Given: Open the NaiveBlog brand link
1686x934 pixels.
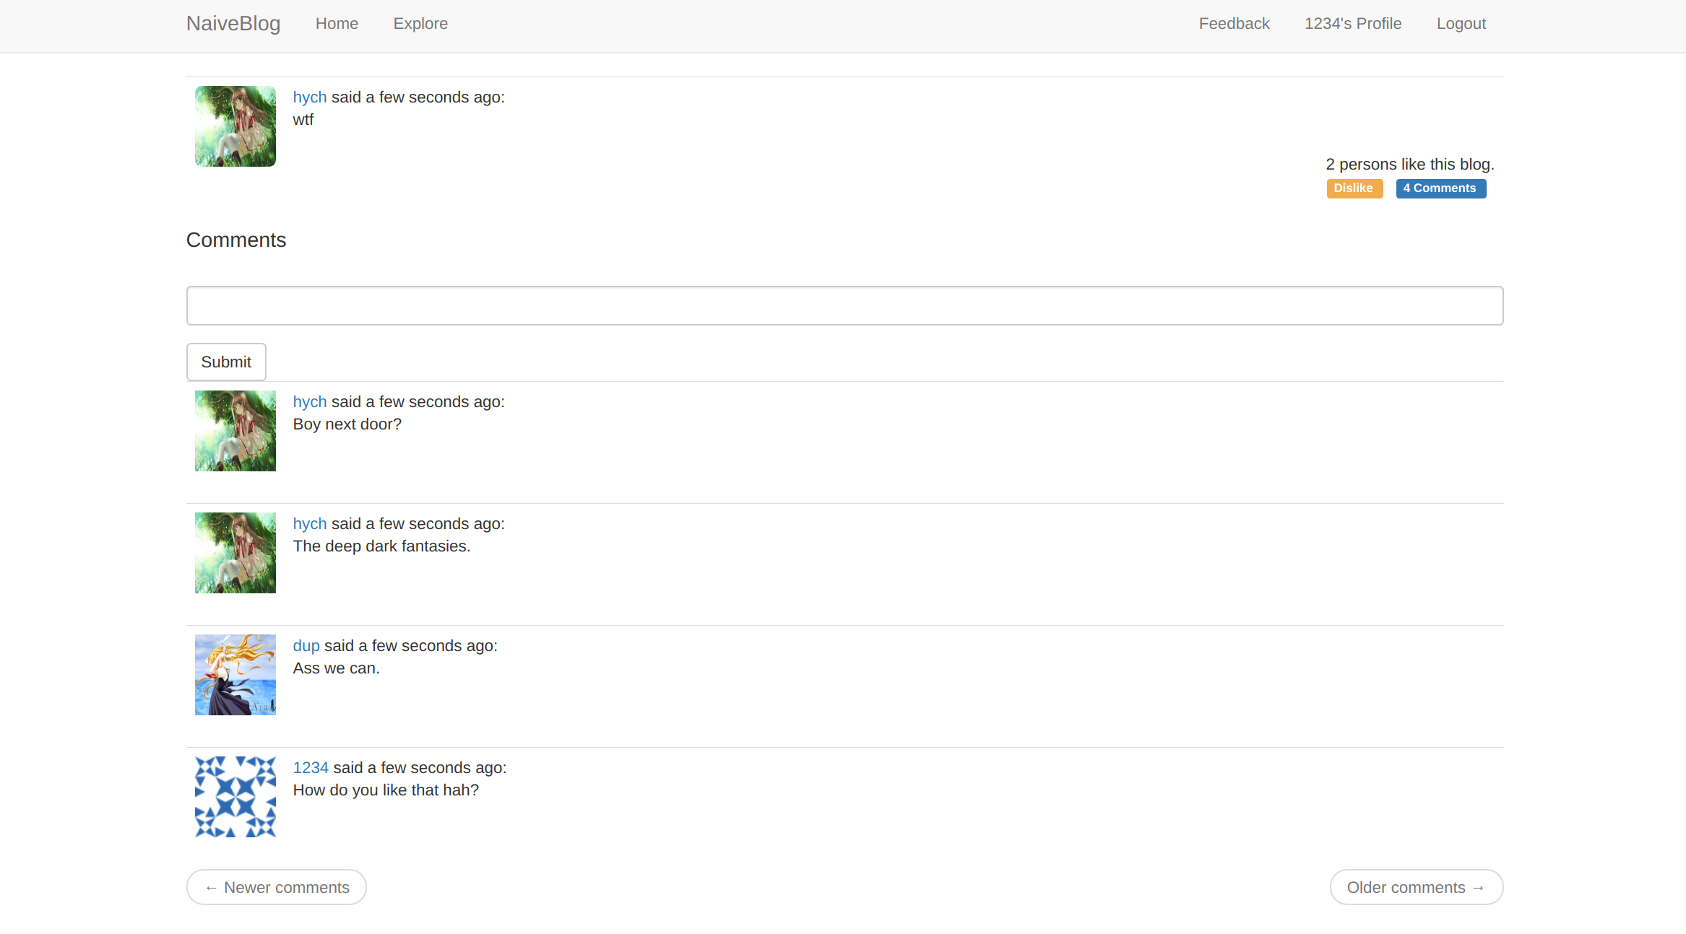Looking at the screenshot, I should [x=233, y=24].
